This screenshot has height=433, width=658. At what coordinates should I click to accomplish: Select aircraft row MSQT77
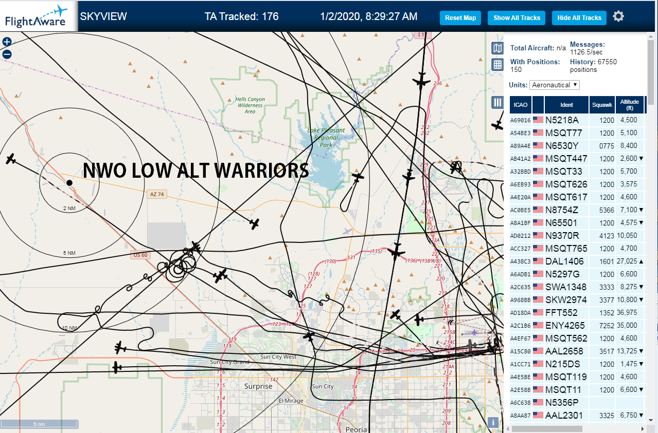click(577, 133)
